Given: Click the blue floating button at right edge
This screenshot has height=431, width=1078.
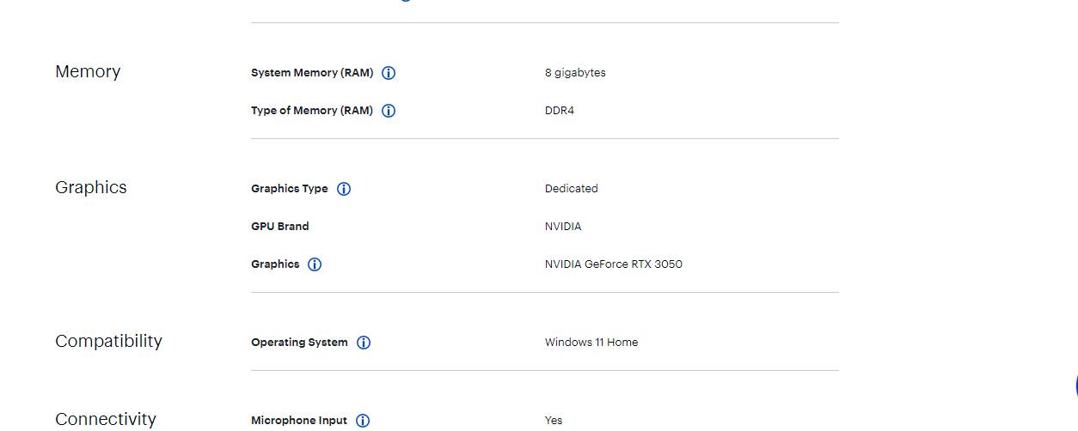Looking at the screenshot, I should 1075,386.
